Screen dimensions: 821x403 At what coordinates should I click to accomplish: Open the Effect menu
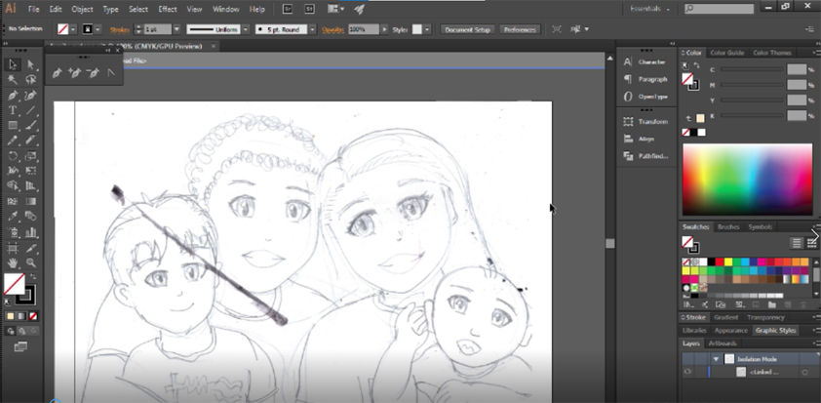point(168,9)
